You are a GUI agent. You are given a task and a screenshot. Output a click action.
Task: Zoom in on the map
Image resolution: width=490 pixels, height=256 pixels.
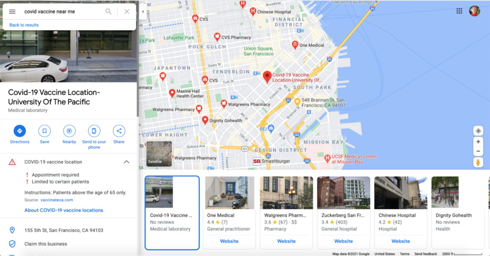pos(478,142)
